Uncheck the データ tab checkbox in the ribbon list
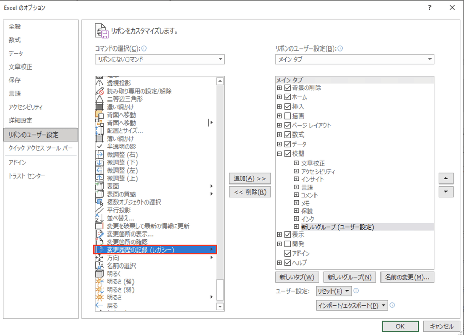The height and width of the screenshot is (335, 464). tap(287, 144)
